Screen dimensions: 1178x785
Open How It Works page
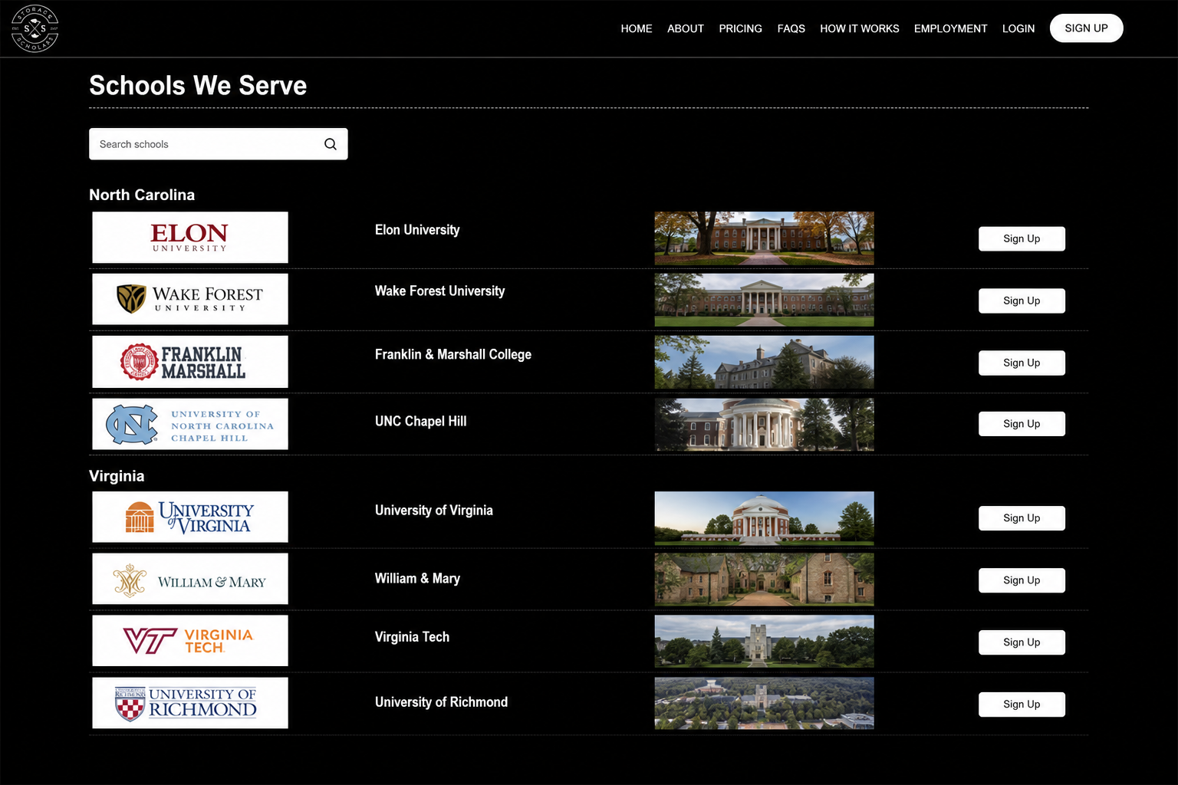(860, 28)
